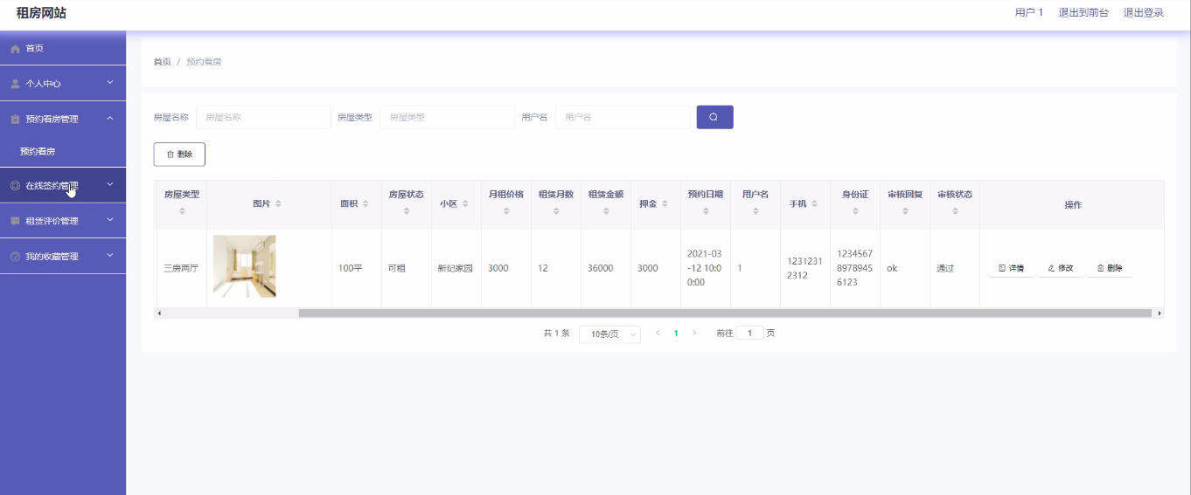This screenshot has width=1191, height=495.
Task: Go to next page arrow in pagination
Action: coord(694,333)
